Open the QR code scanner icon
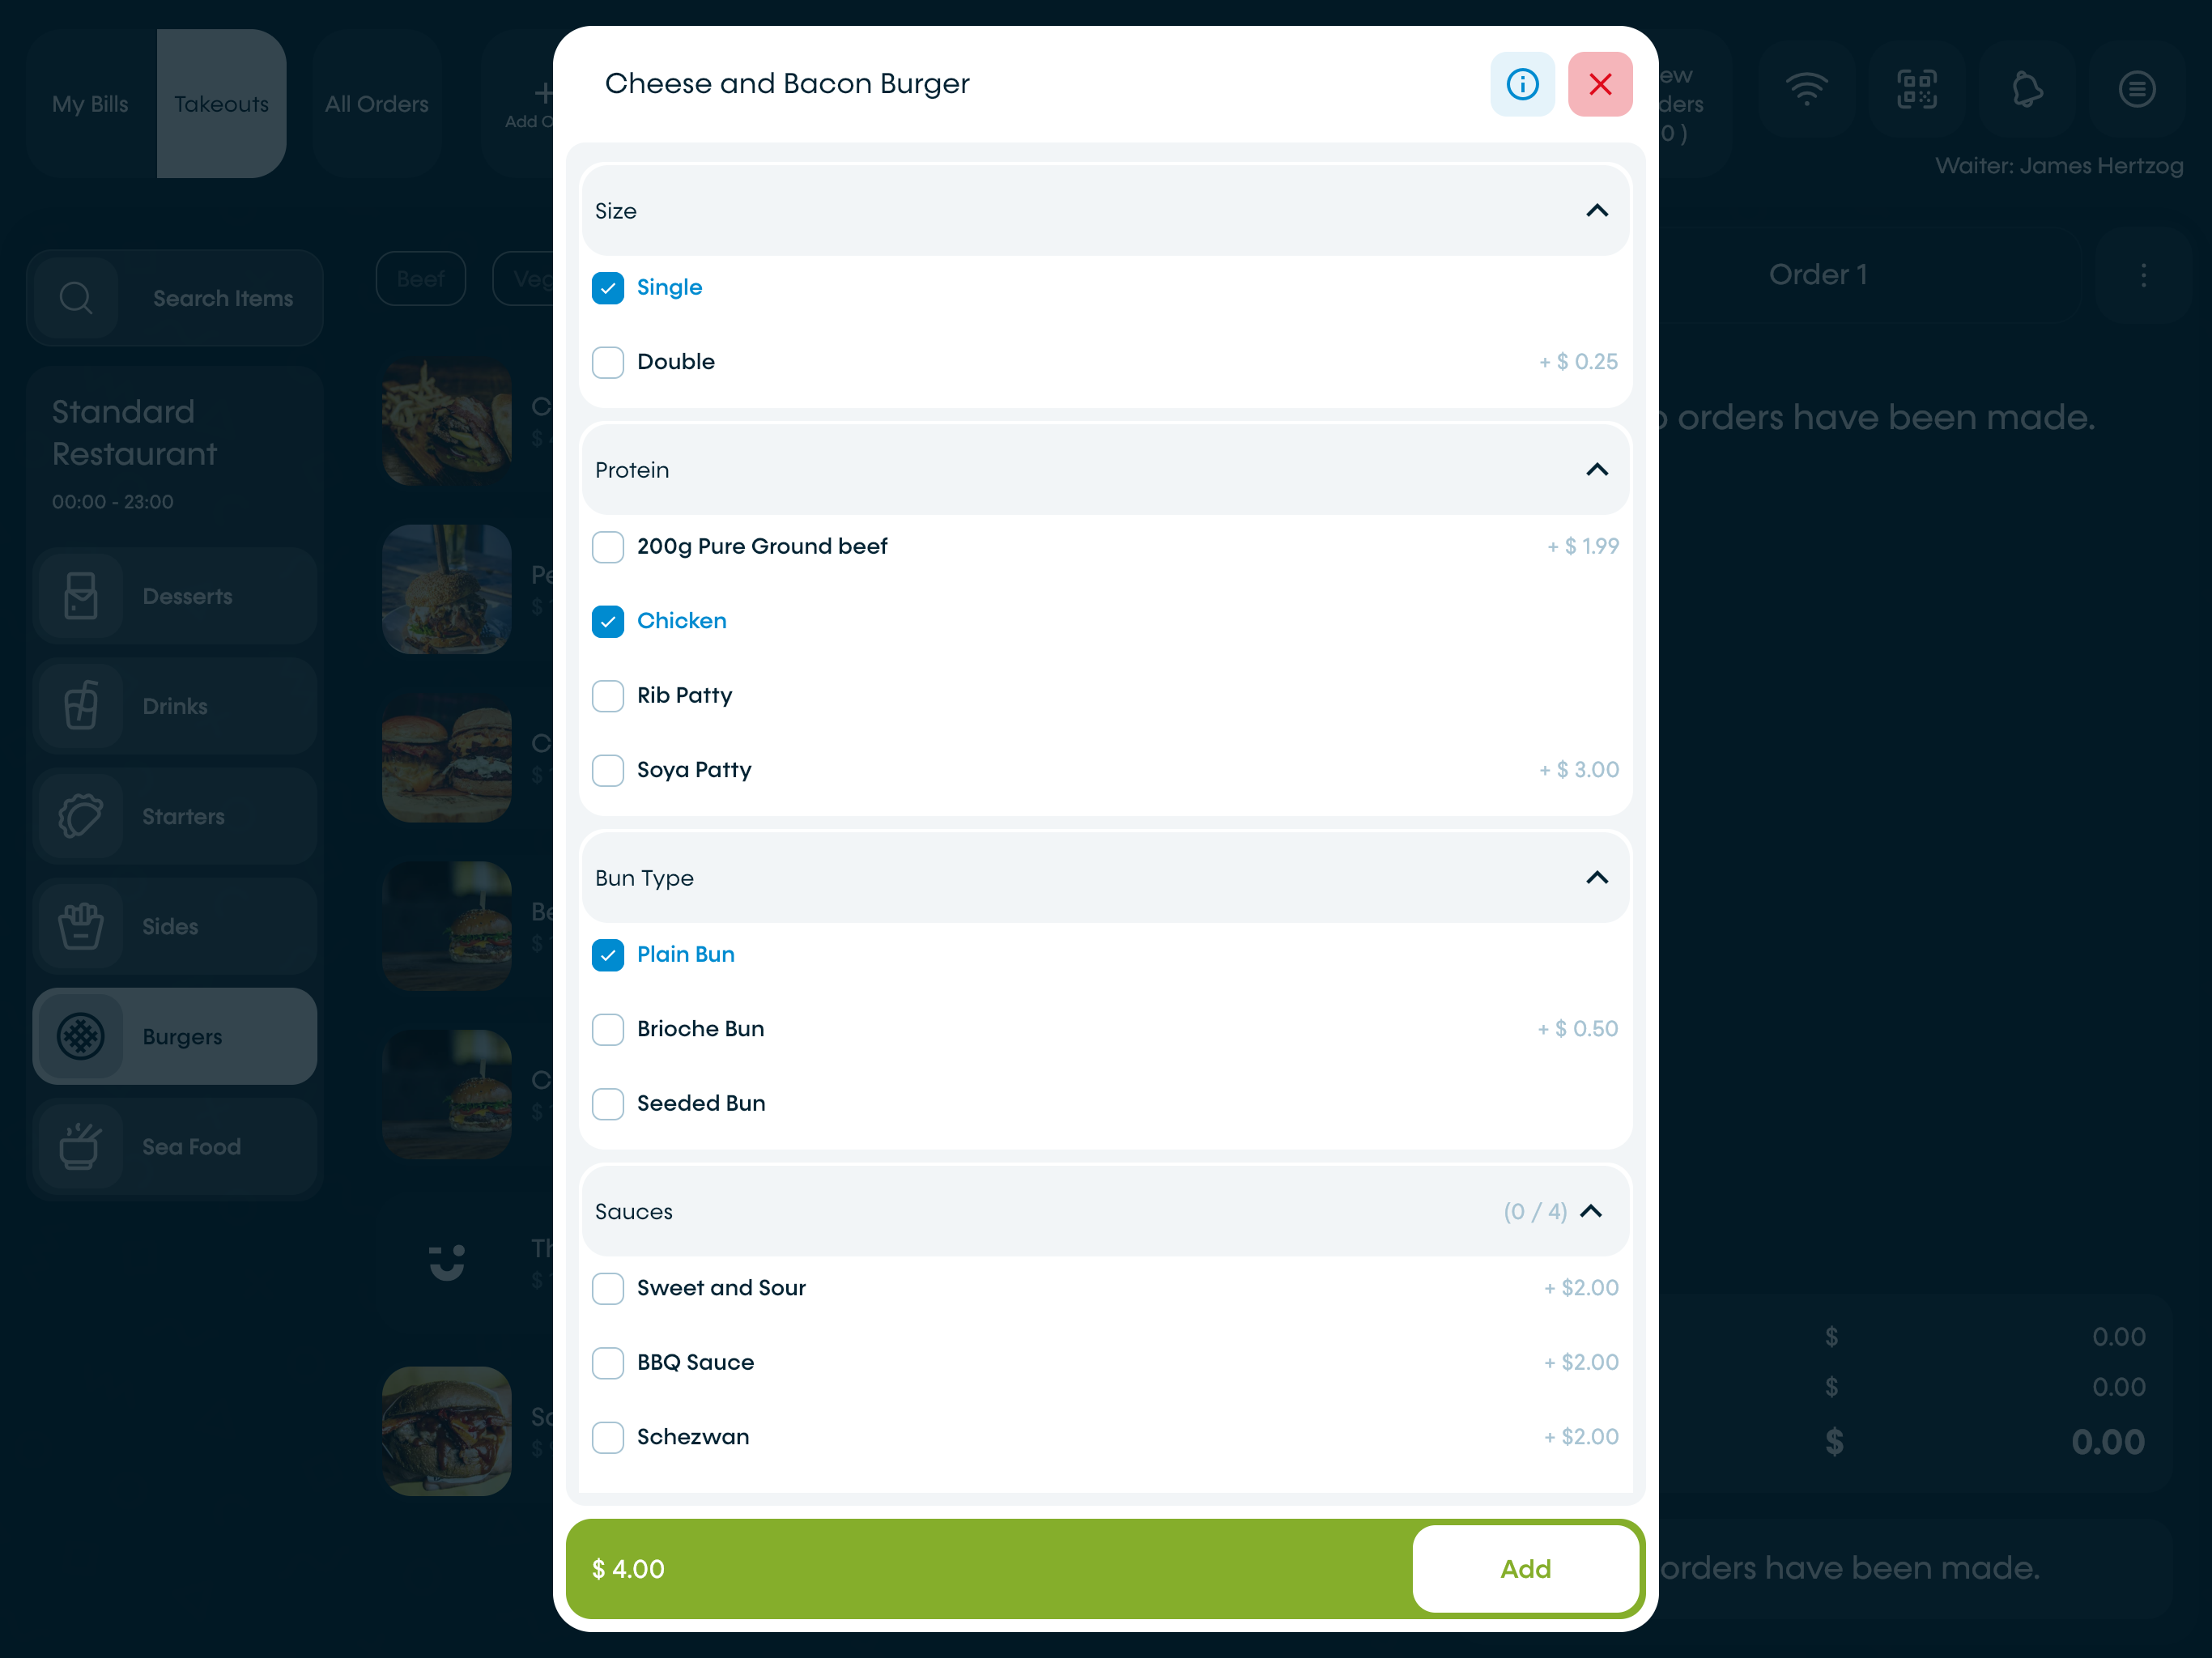Screen dimensions: 2212x1658 (x=1917, y=89)
